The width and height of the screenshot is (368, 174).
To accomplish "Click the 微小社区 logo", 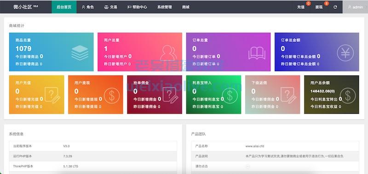I will [x=26, y=7].
